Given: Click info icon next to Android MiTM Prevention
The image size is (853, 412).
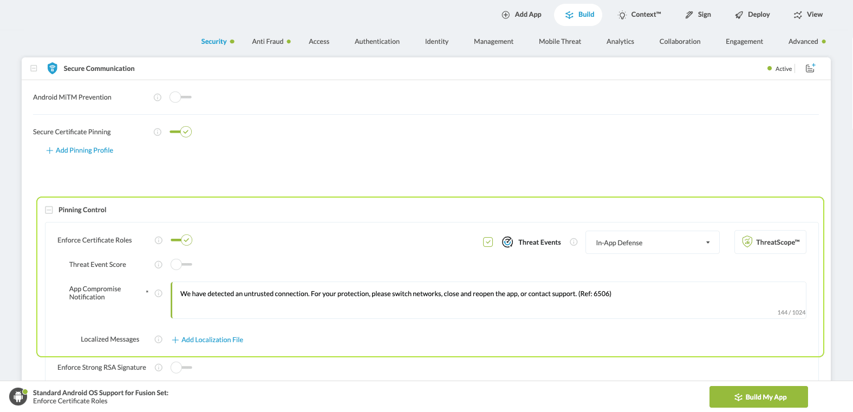Looking at the screenshot, I should pyautogui.click(x=158, y=97).
